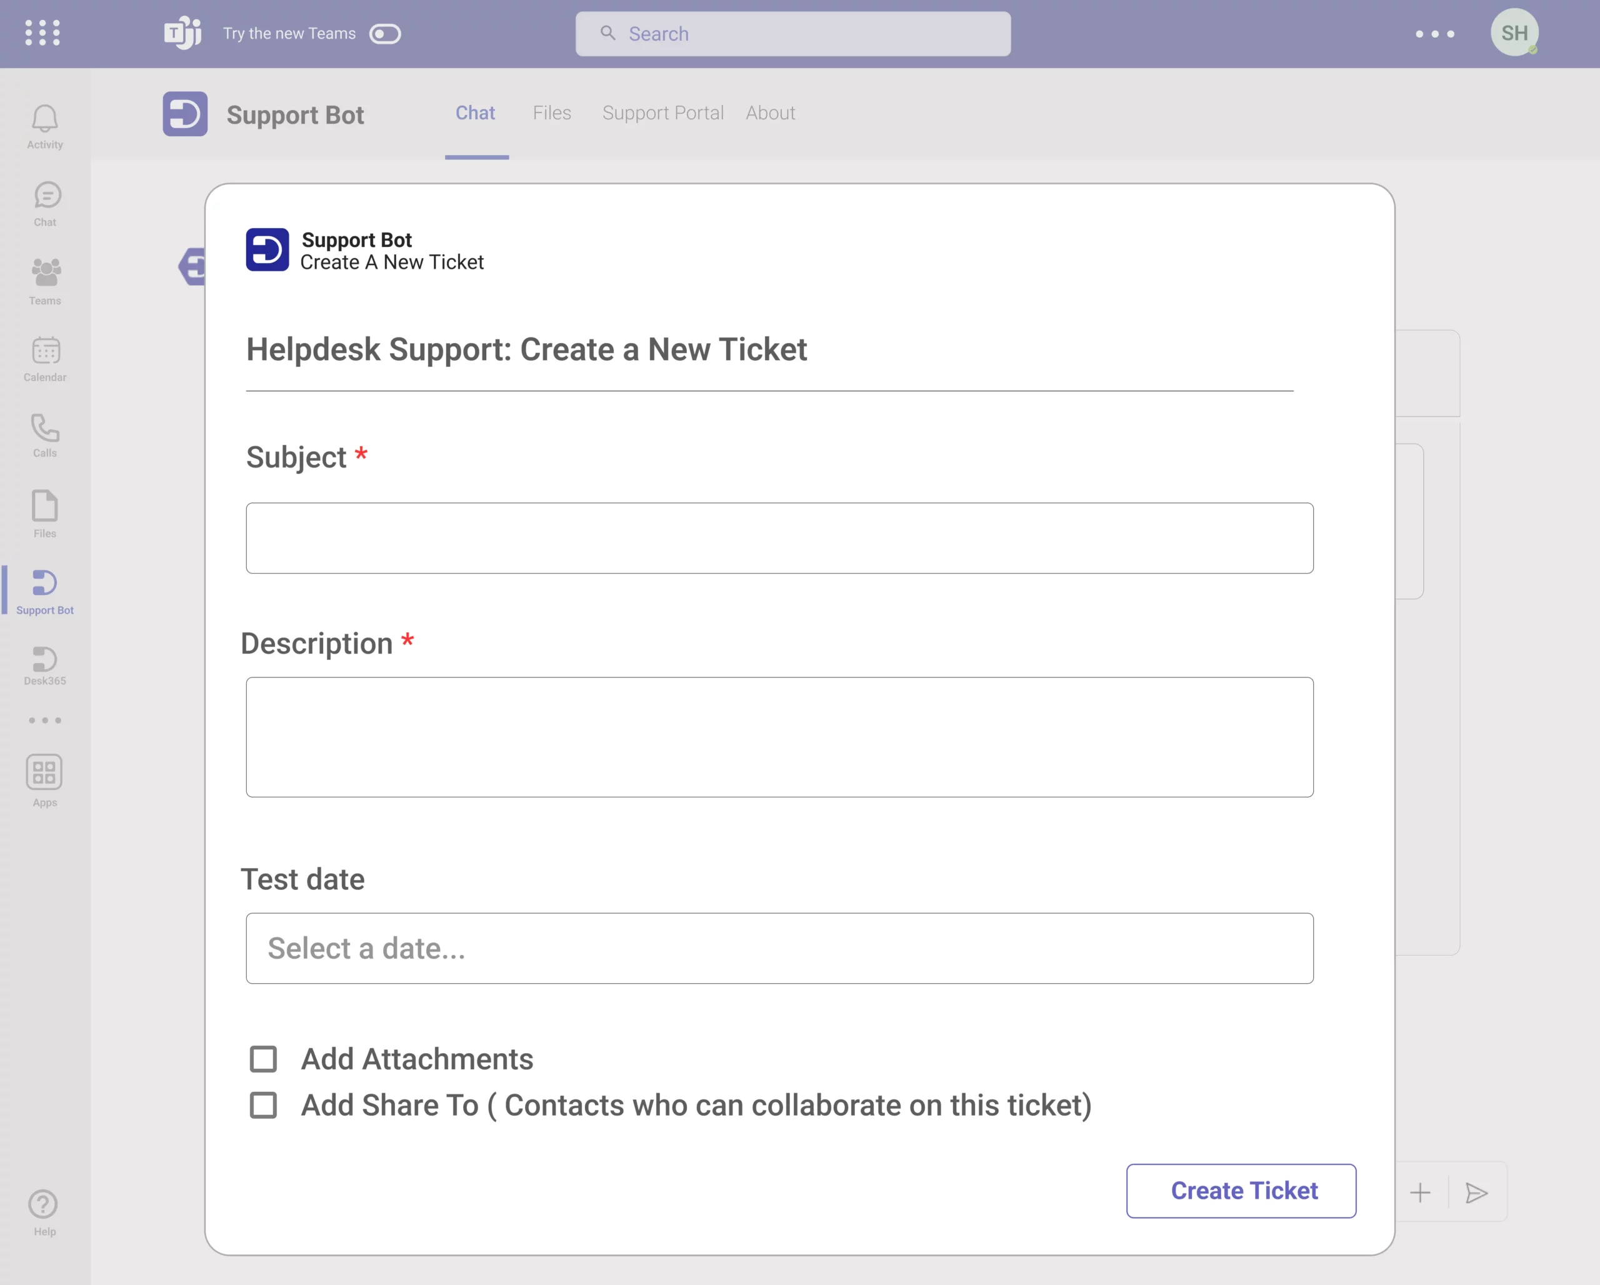Image resolution: width=1600 pixels, height=1285 pixels.
Task: Expand more apps ellipsis in sidebar
Action: click(44, 721)
